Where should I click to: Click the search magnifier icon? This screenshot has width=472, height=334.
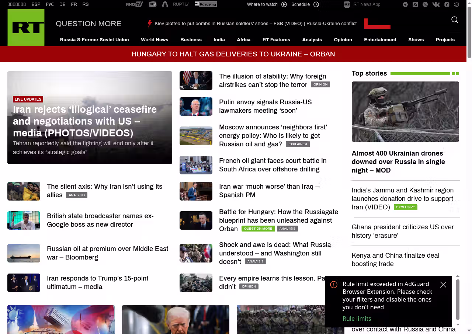[x=455, y=20]
